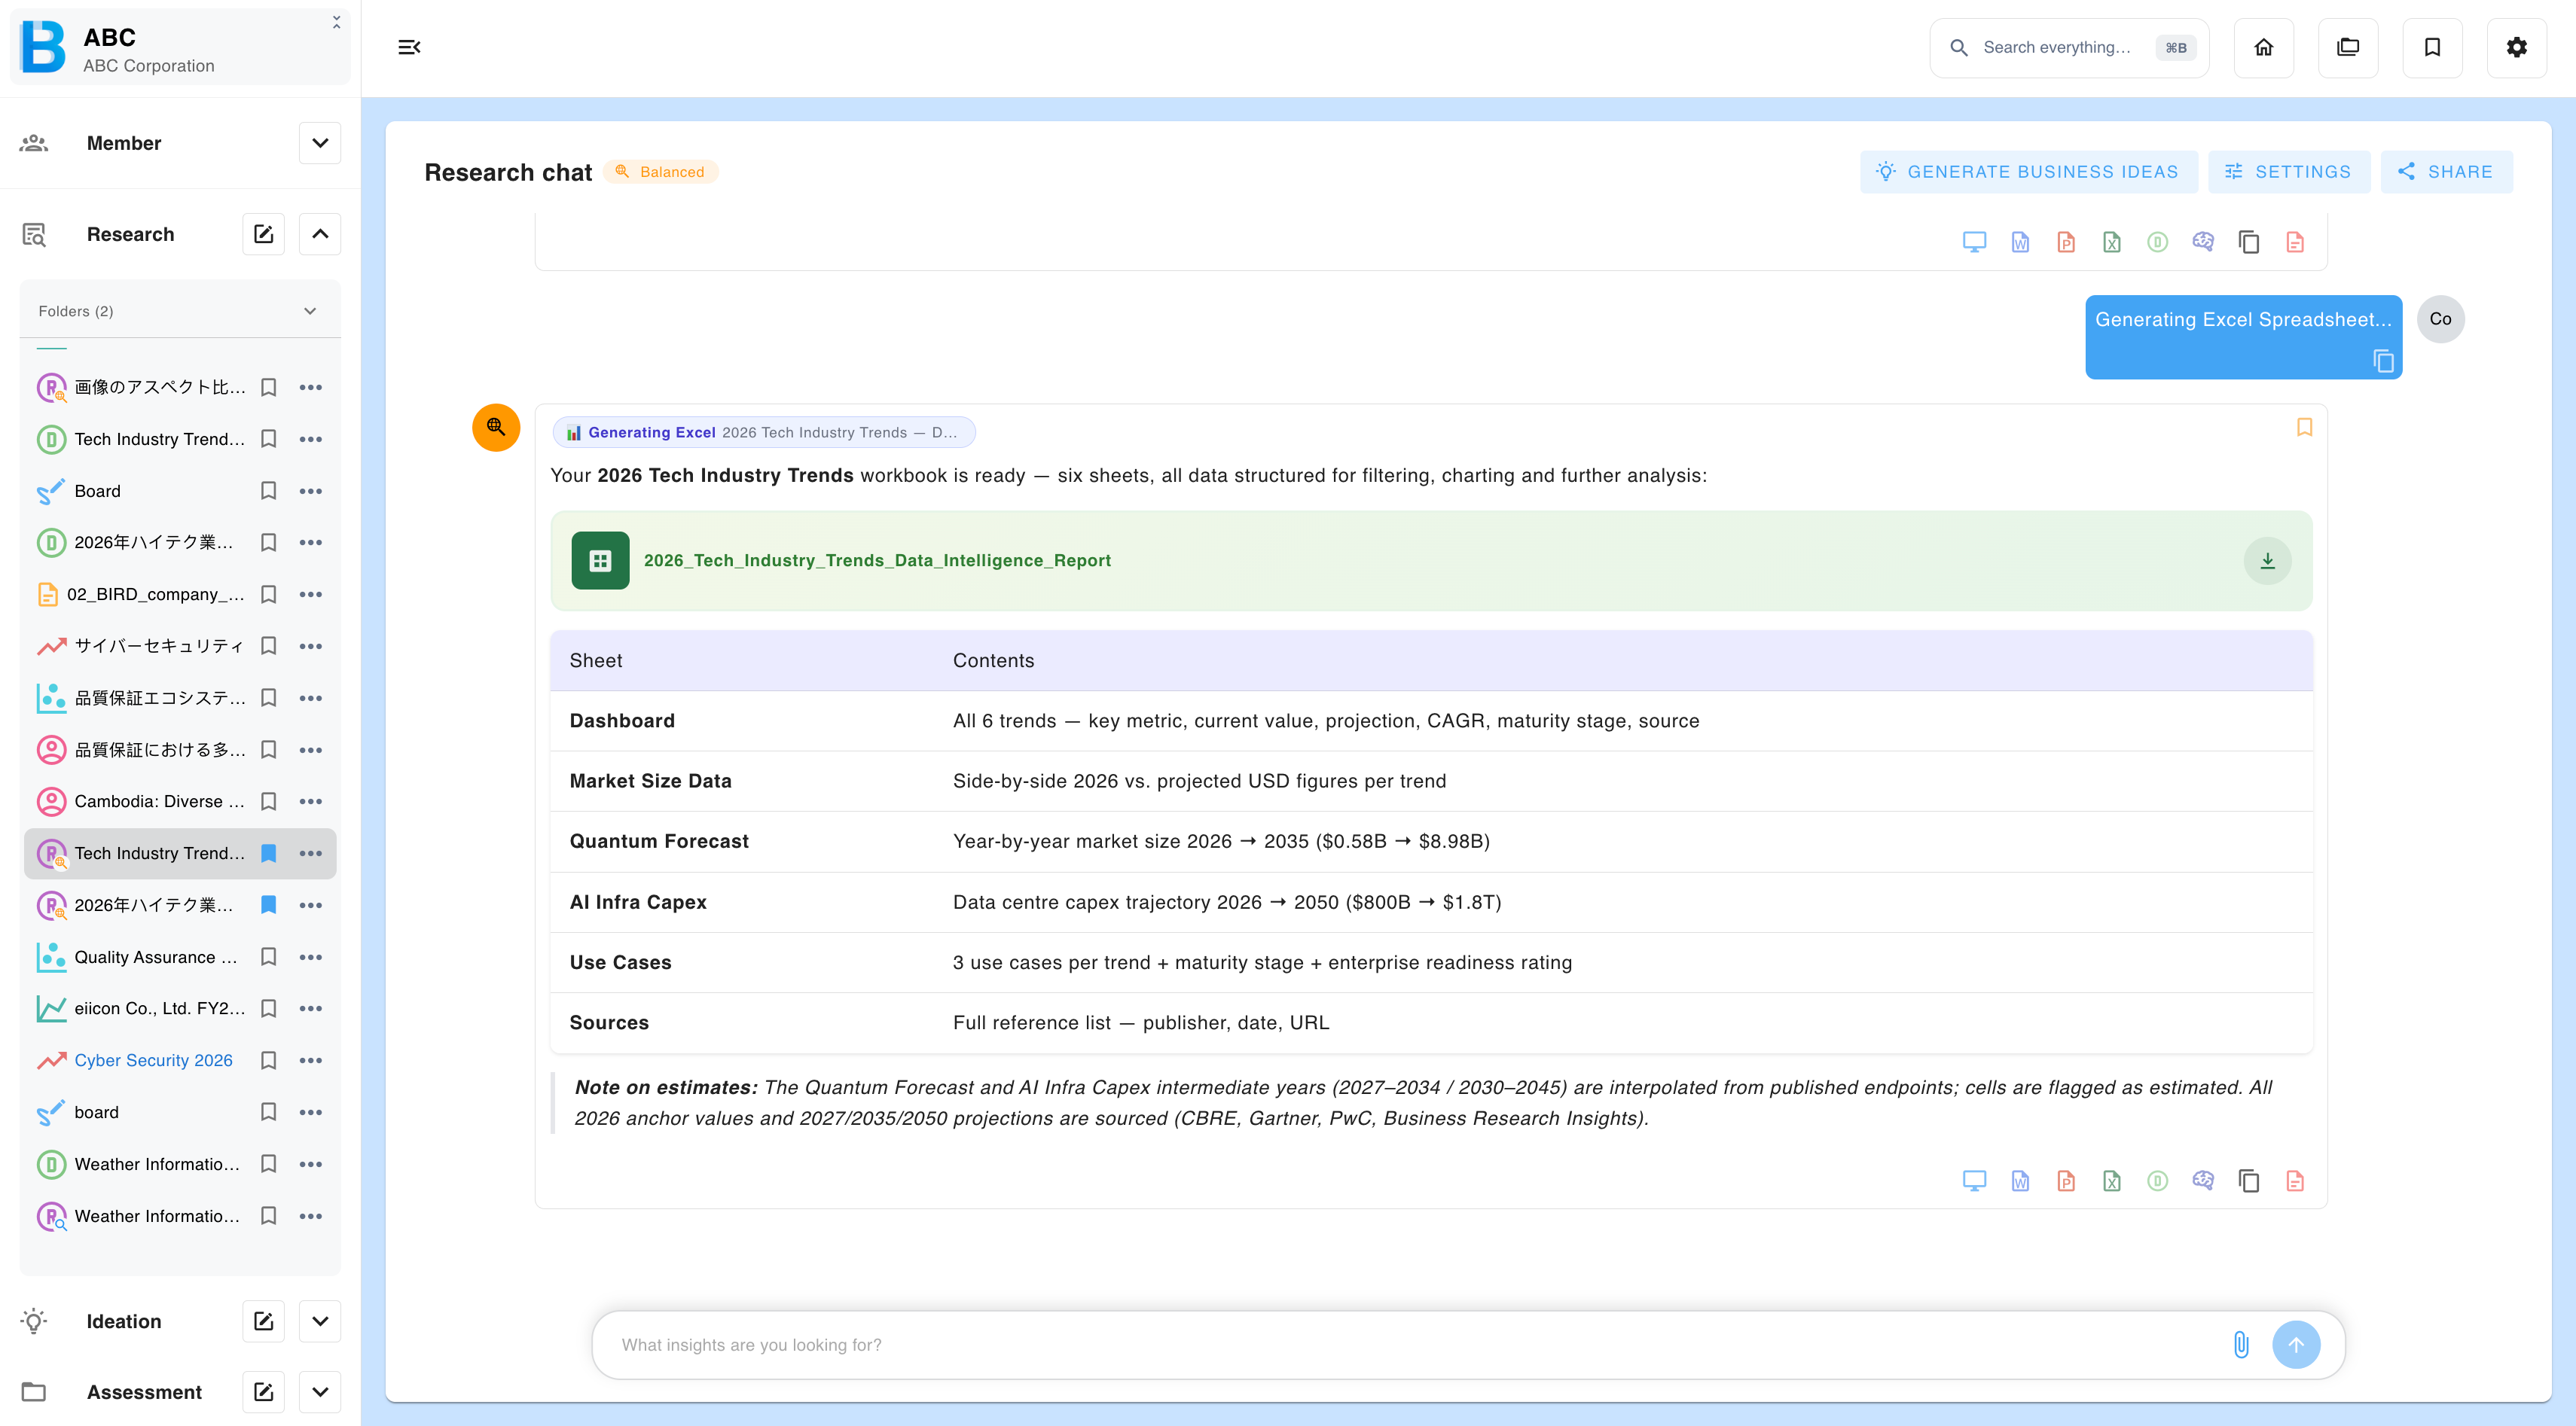Expand the Generating Excel status chip
Viewport: 2576px width, 1426px height.
point(764,433)
